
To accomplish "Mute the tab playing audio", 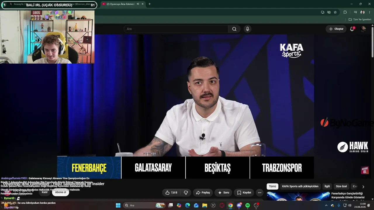I will [138, 4].
